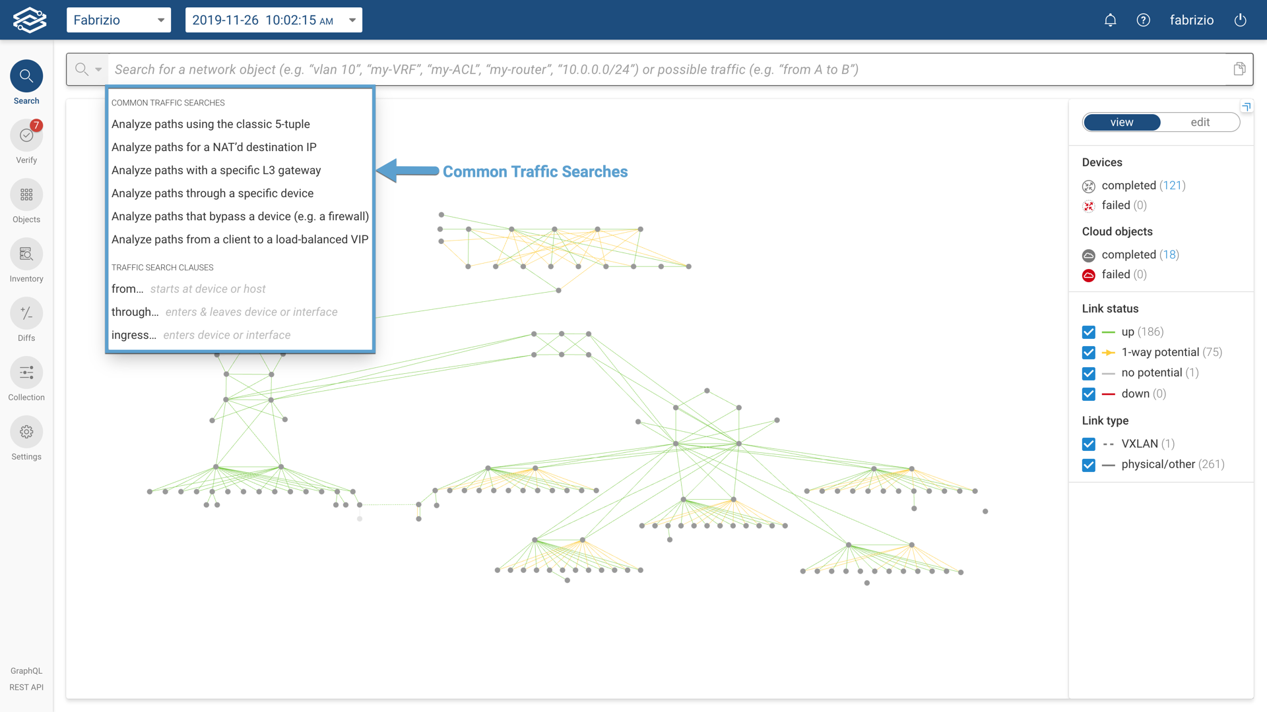1267x712 pixels.
Task: Switch legend to edit mode
Action: [1200, 122]
